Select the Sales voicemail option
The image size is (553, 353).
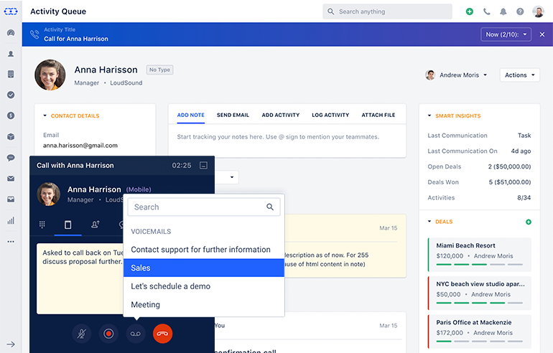[x=204, y=268]
